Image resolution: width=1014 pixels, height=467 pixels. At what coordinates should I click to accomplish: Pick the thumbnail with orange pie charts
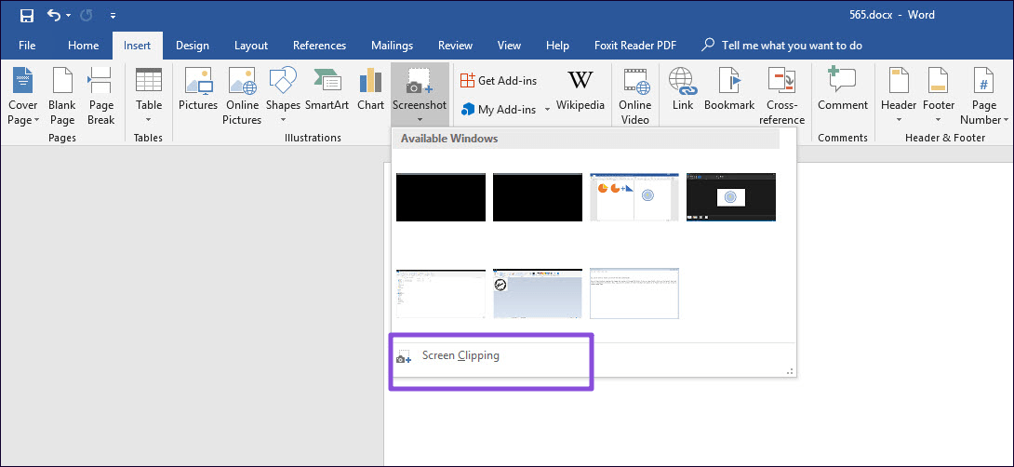click(634, 197)
